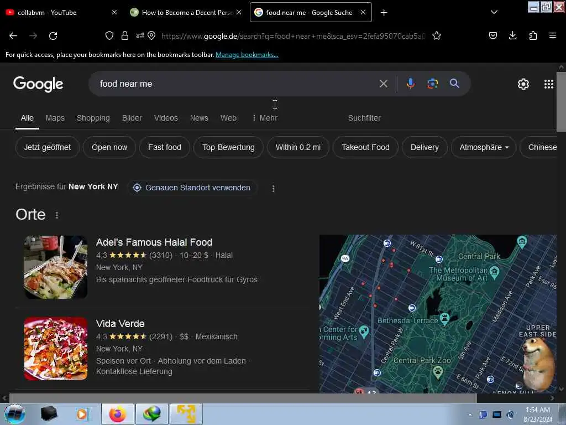The image size is (566, 425).
Task: Toggle the Takeout Food filter chip
Action: point(366,147)
